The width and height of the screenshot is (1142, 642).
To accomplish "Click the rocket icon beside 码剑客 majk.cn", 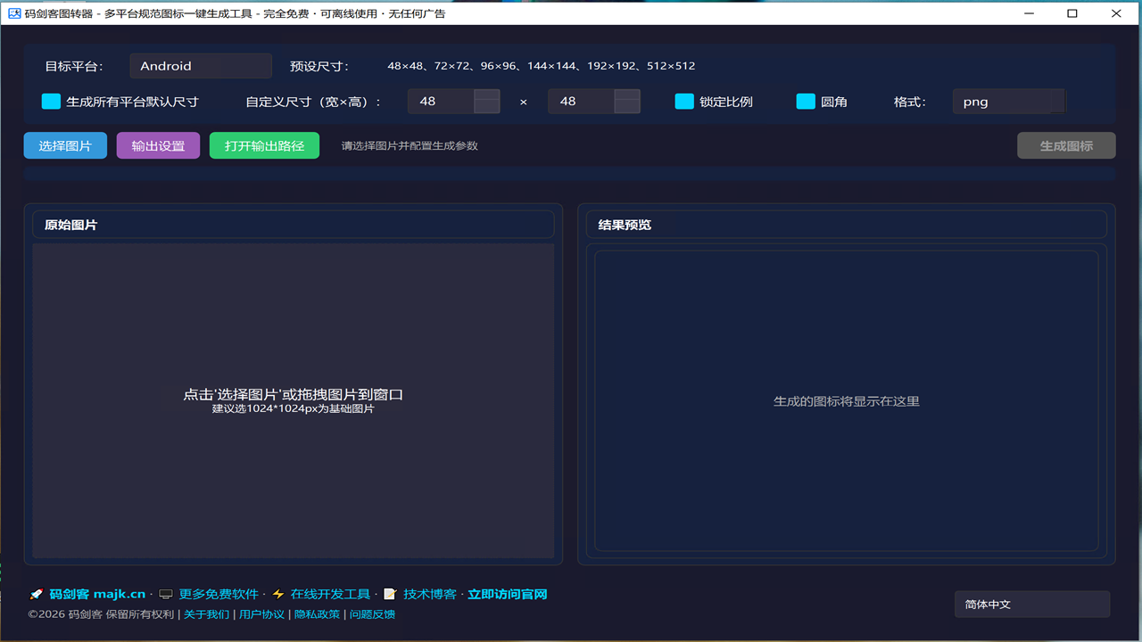I will tap(37, 595).
